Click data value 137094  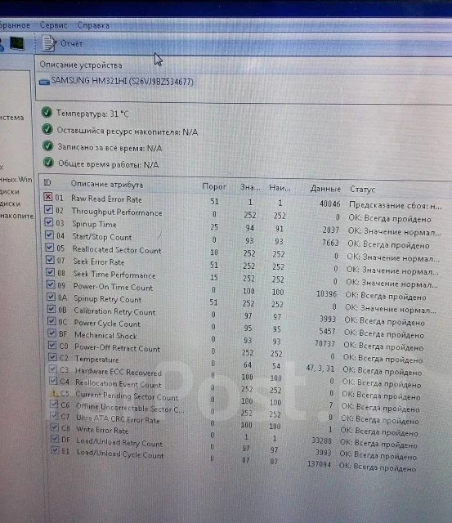coord(319,464)
